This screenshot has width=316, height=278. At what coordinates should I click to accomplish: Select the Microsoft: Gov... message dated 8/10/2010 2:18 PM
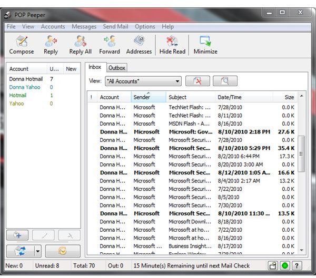click(193, 132)
